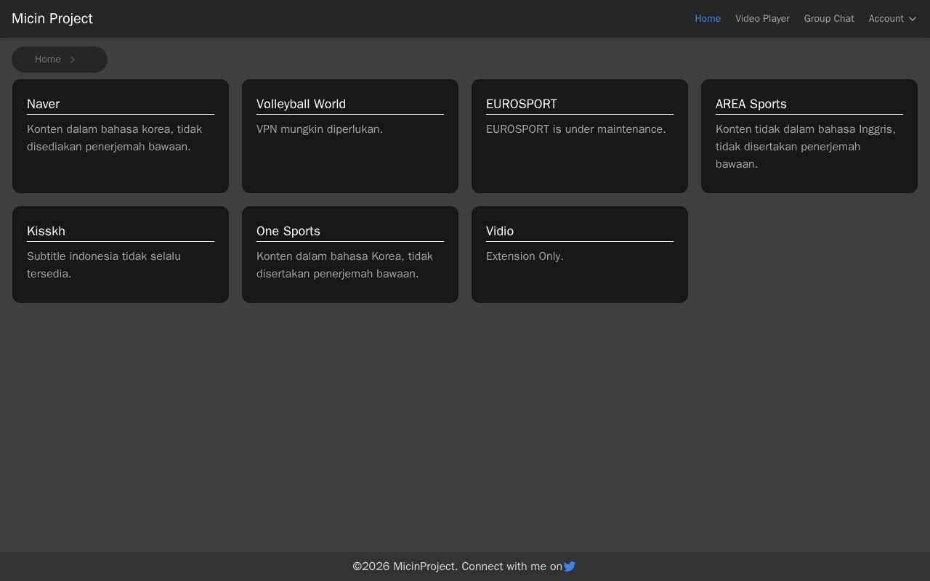Select the Home breadcrumb item
930x581 pixels.
(48, 60)
